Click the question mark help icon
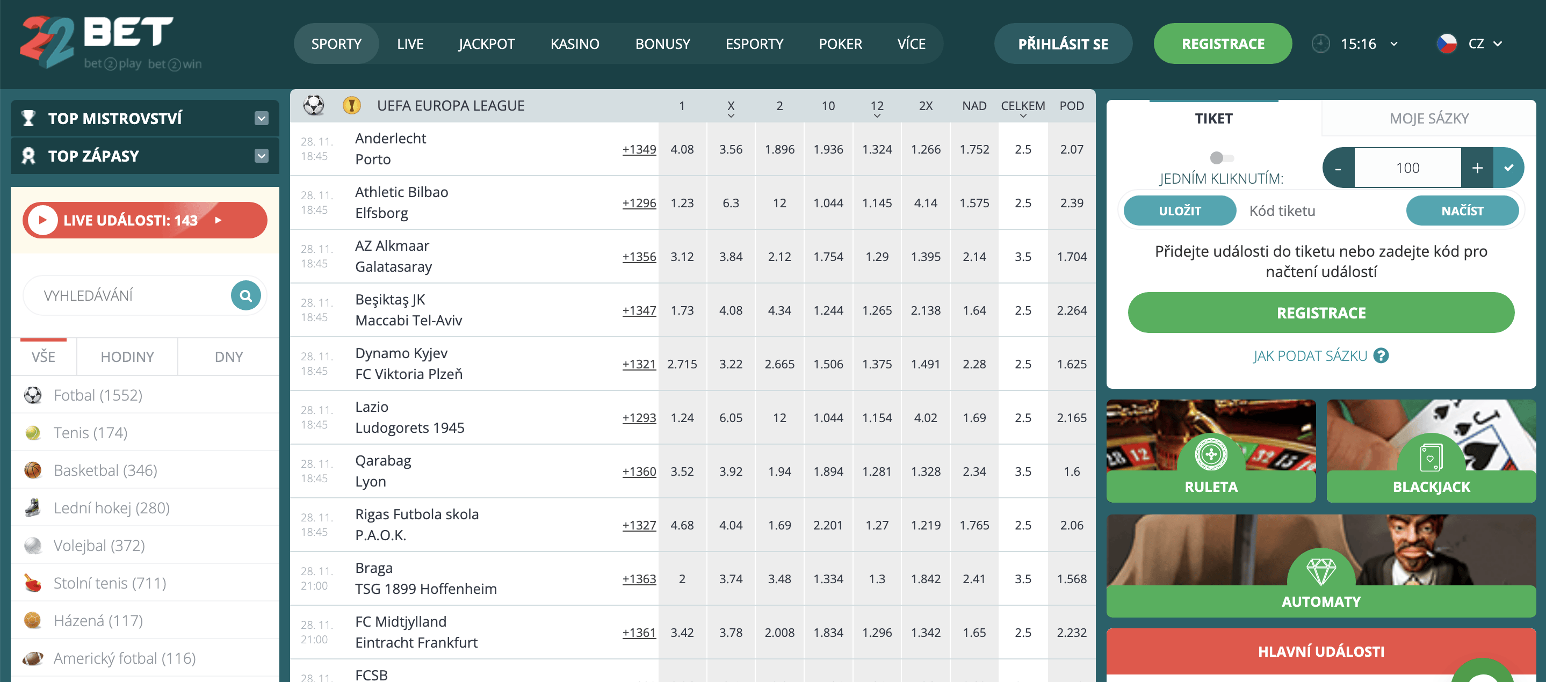This screenshot has height=682, width=1546. point(1381,355)
